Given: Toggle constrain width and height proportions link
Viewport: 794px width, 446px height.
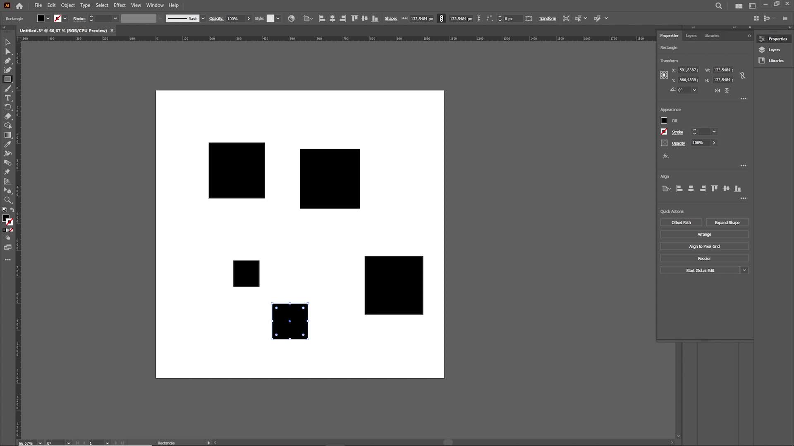Looking at the screenshot, I should pyautogui.click(x=742, y=75).
